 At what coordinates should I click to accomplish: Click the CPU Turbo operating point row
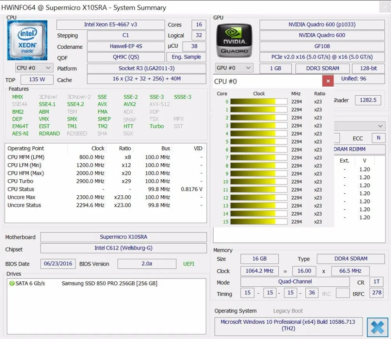[106, 181]
